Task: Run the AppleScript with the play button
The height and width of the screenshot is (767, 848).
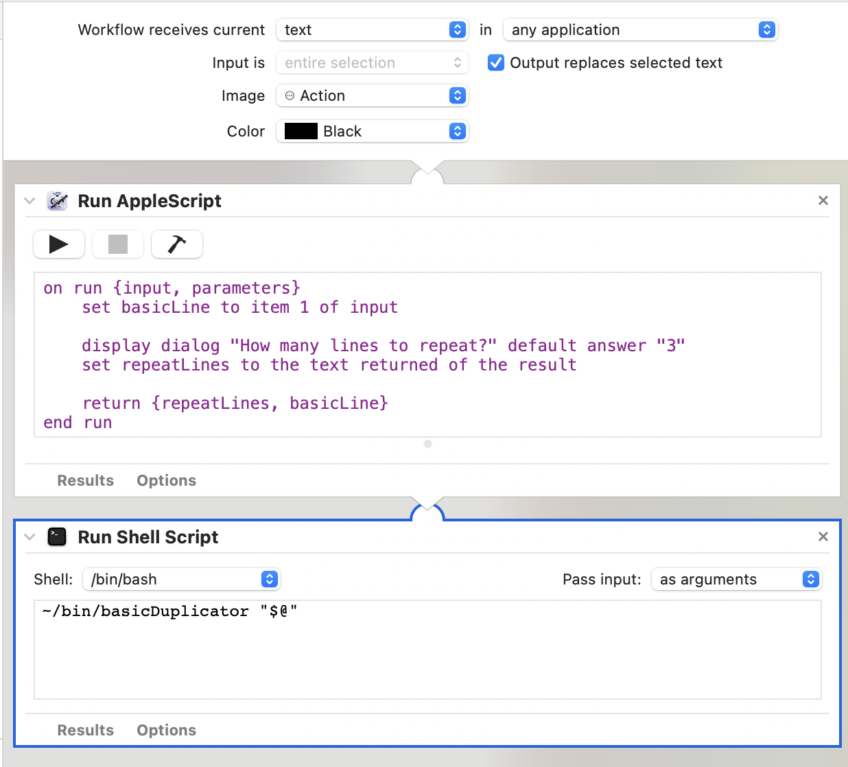Action: pyautogui.click(x=59, y=244)
